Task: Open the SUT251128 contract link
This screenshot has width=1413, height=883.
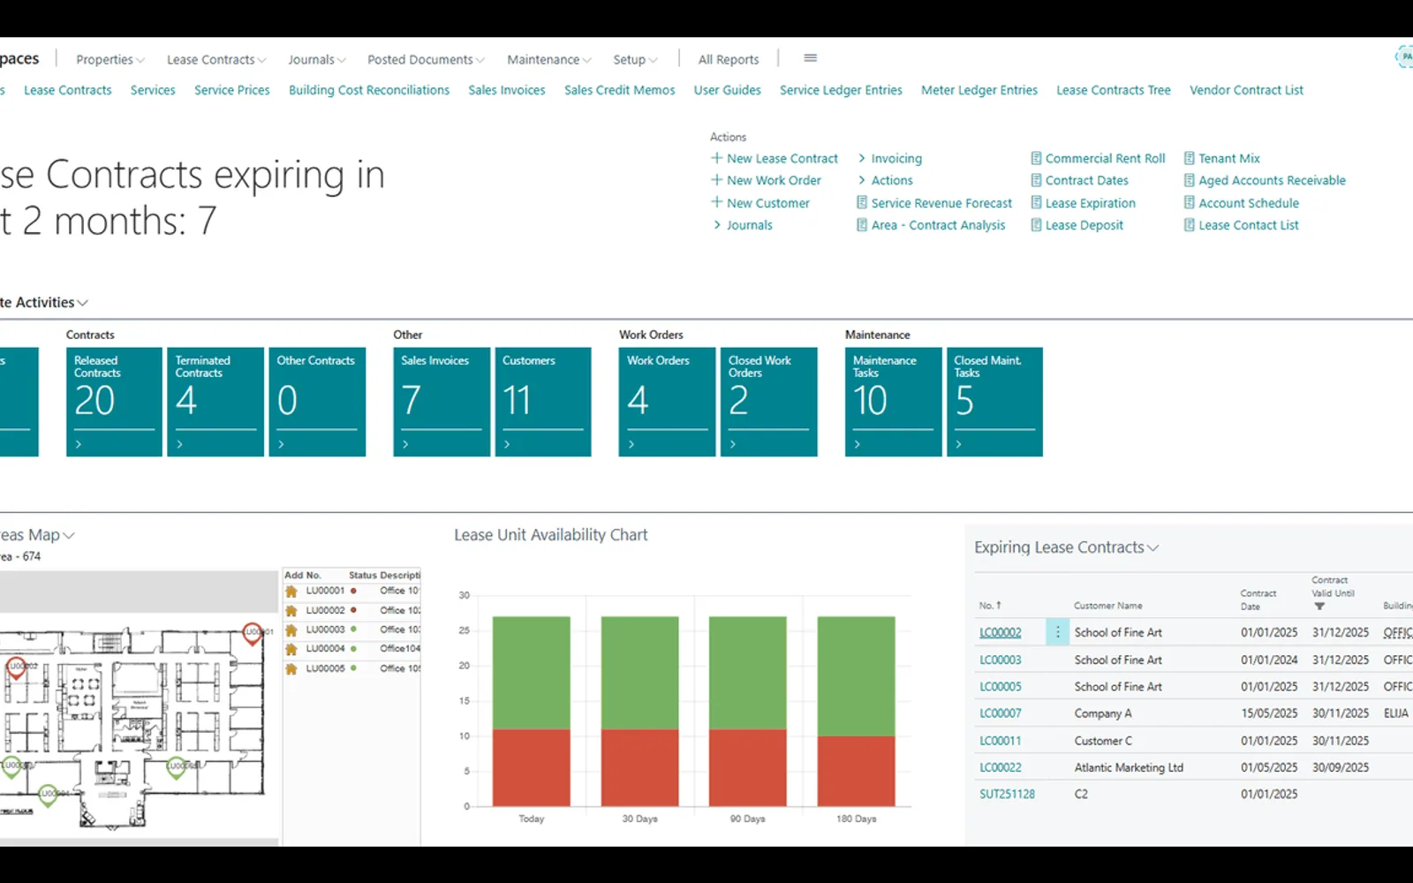Action: (x=1007, y=794)
